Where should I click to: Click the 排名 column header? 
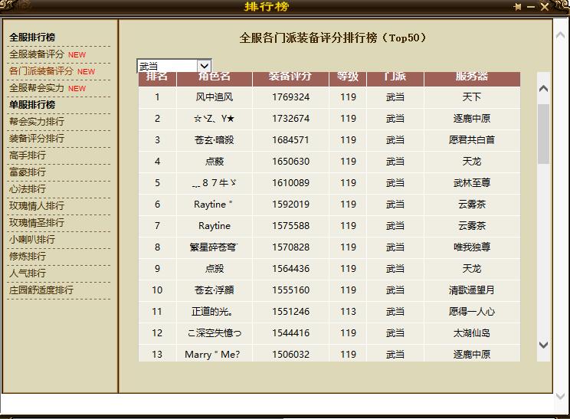click(157, 77)
